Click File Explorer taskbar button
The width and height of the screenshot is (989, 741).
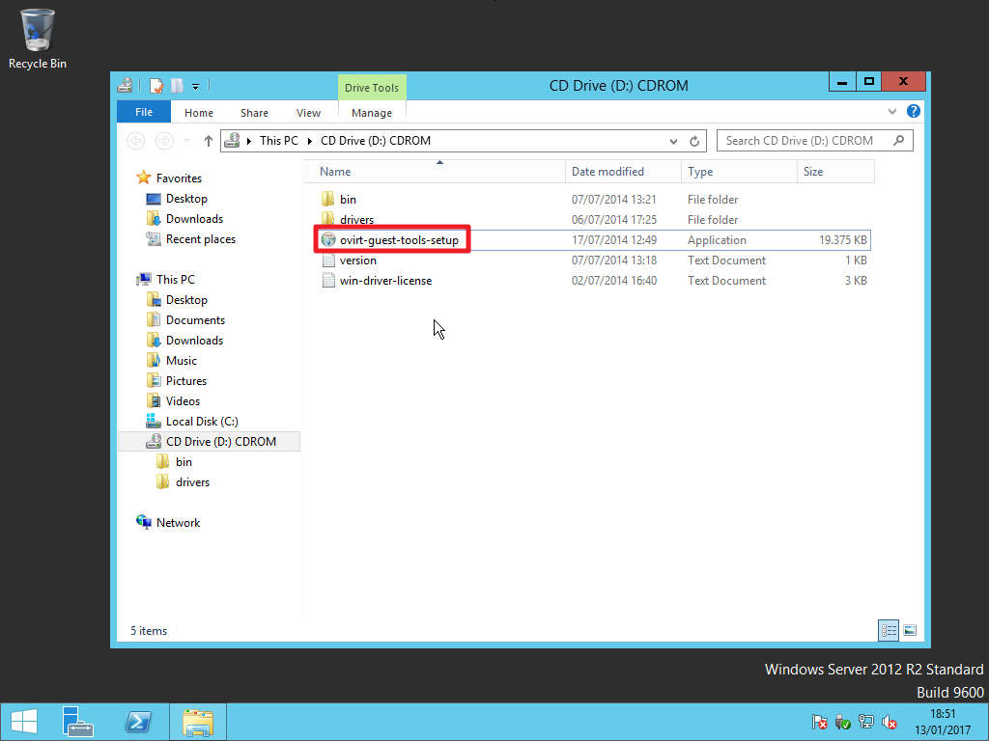click(198, 722)
